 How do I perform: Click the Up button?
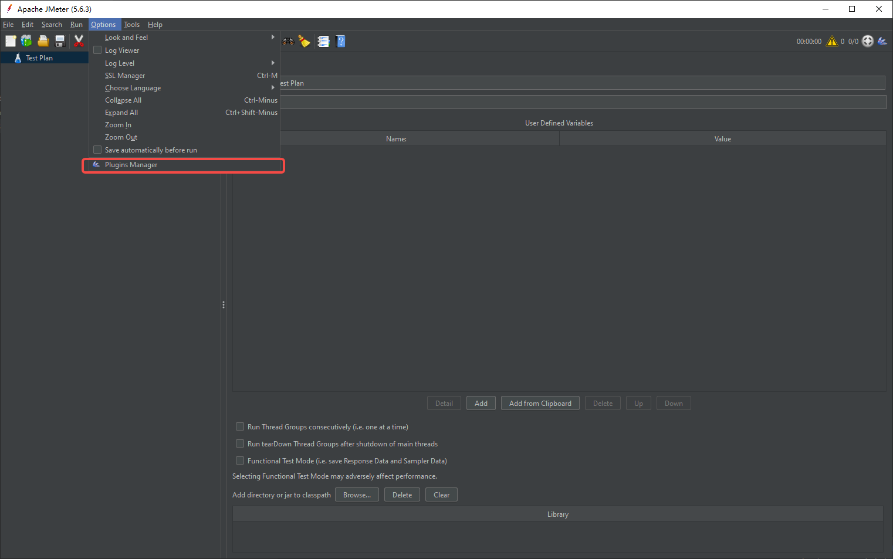coord(638,403)
